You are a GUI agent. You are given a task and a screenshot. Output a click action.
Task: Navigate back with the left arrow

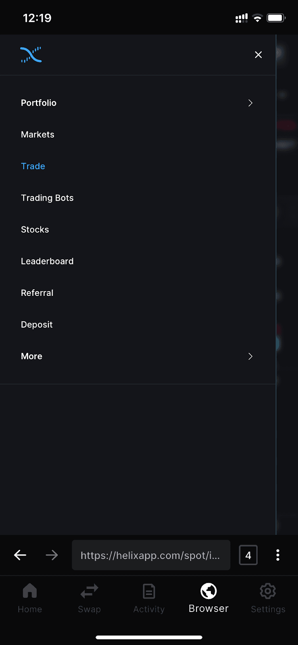pos(20,555)
